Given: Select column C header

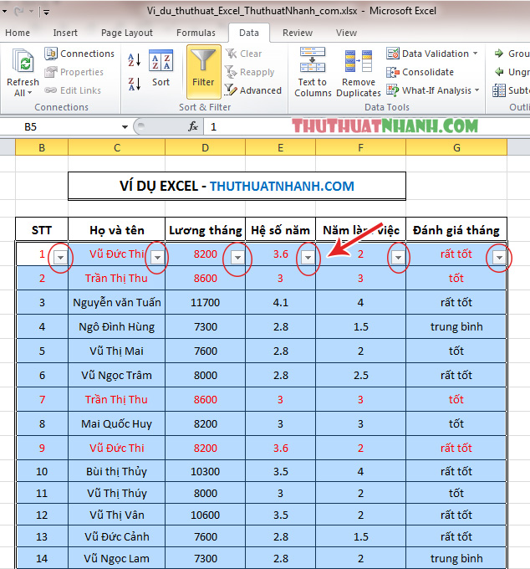Looking at the screenshot, I should coord(117,148).
